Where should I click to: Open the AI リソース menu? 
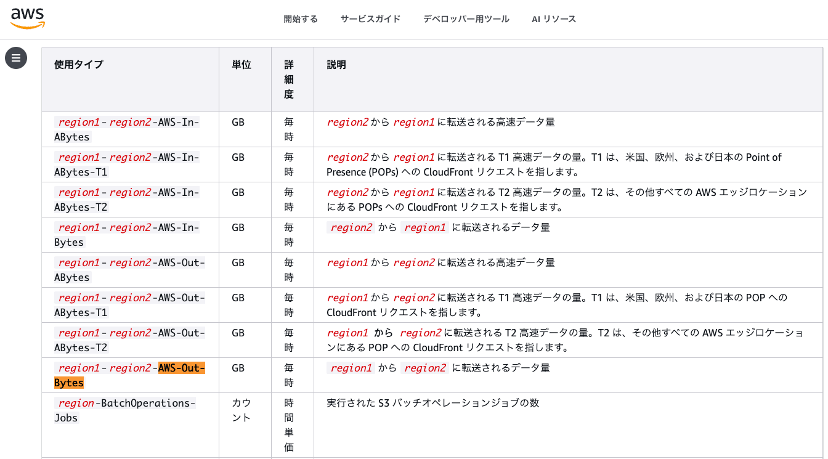[554, 19]
